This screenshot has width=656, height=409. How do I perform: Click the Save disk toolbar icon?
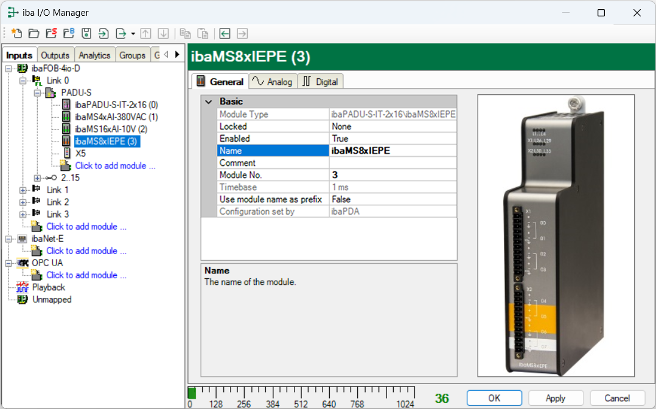pyautogui.click(x=86, y=33)
